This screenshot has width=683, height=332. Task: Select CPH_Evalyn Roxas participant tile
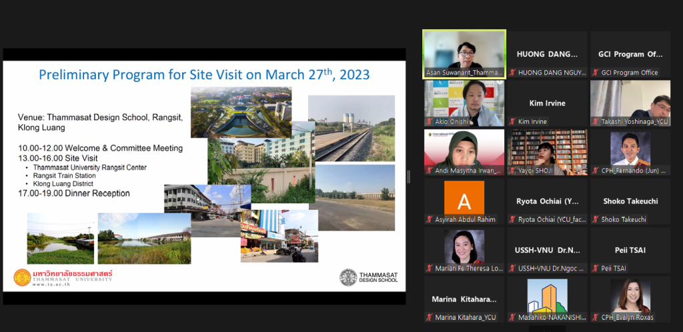click(630, 299)
